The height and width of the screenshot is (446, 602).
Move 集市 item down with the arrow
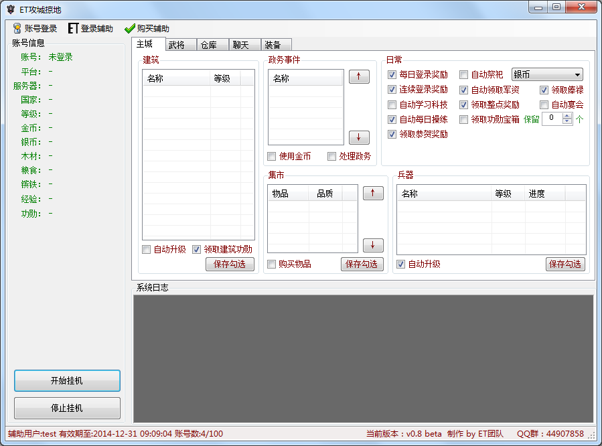coord(373,245)
